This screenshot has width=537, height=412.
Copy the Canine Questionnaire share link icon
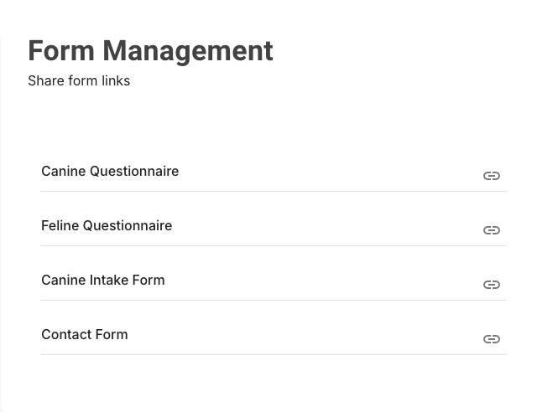(492, 176)
